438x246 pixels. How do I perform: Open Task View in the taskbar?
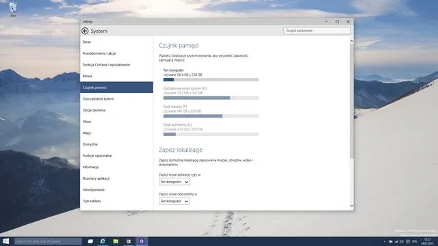(x=90, y=241)
